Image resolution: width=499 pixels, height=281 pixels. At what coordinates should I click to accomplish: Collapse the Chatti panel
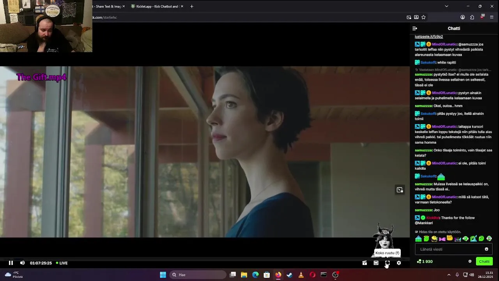415,28
